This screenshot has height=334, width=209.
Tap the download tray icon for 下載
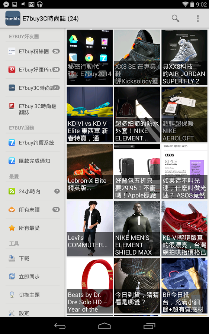12,258
